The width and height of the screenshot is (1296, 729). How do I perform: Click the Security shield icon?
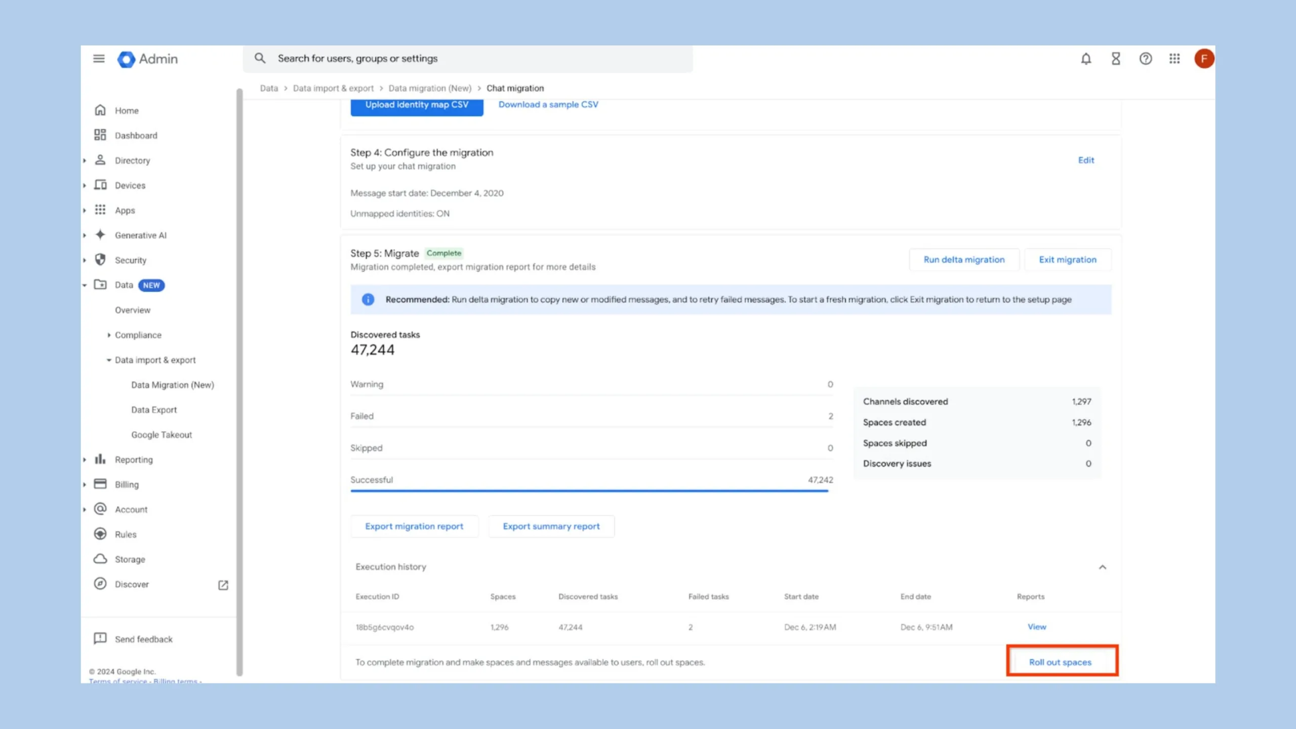click(100, 260)
